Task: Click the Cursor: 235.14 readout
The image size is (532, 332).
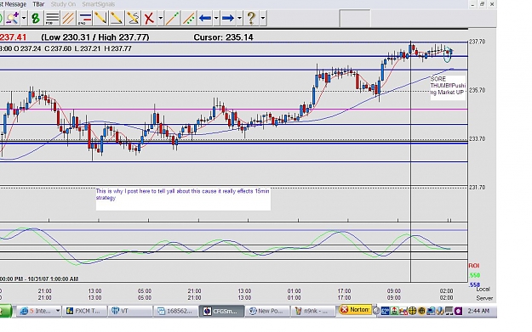Action: click(x=223, y=37)
